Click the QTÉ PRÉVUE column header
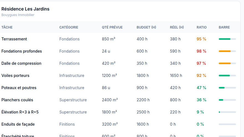Image resolution: width=244 pixels, height=137 pixels. pyautogui.click(x=112, y=27)
